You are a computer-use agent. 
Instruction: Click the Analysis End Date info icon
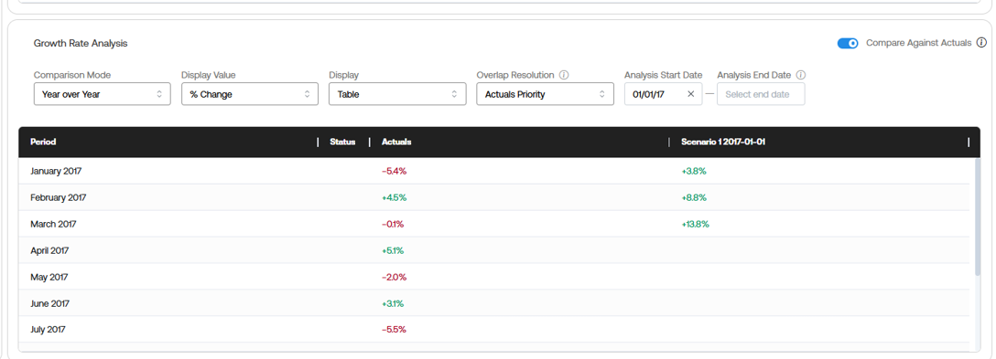(x=800, y=75)
